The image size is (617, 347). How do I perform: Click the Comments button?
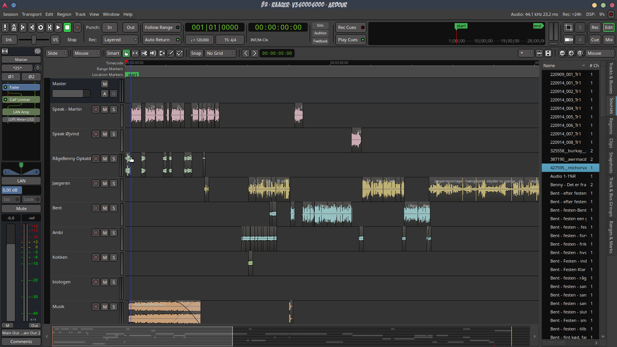(x=21, y=342)
